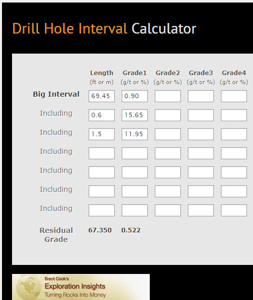Select the third Including row Grade1 field
Viewport: 253px width, 300px height.
tap(135, 153)
